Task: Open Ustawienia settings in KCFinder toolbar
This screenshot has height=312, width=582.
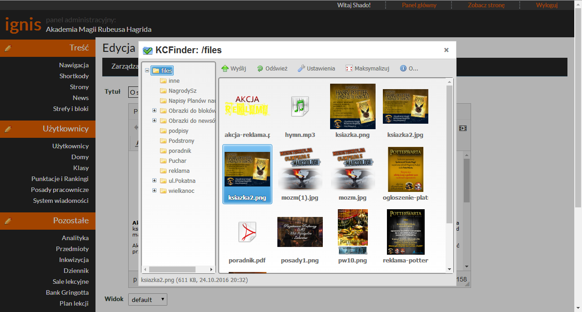Action: 301,69
